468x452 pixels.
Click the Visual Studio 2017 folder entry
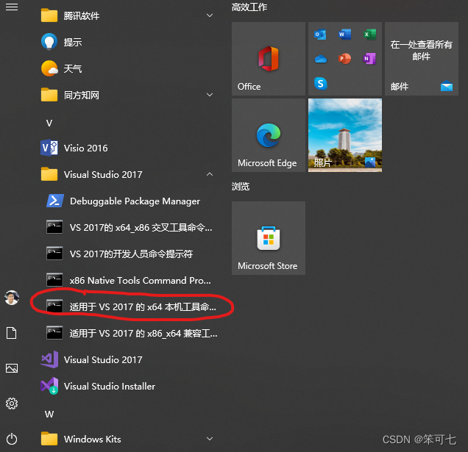(127, 174)
